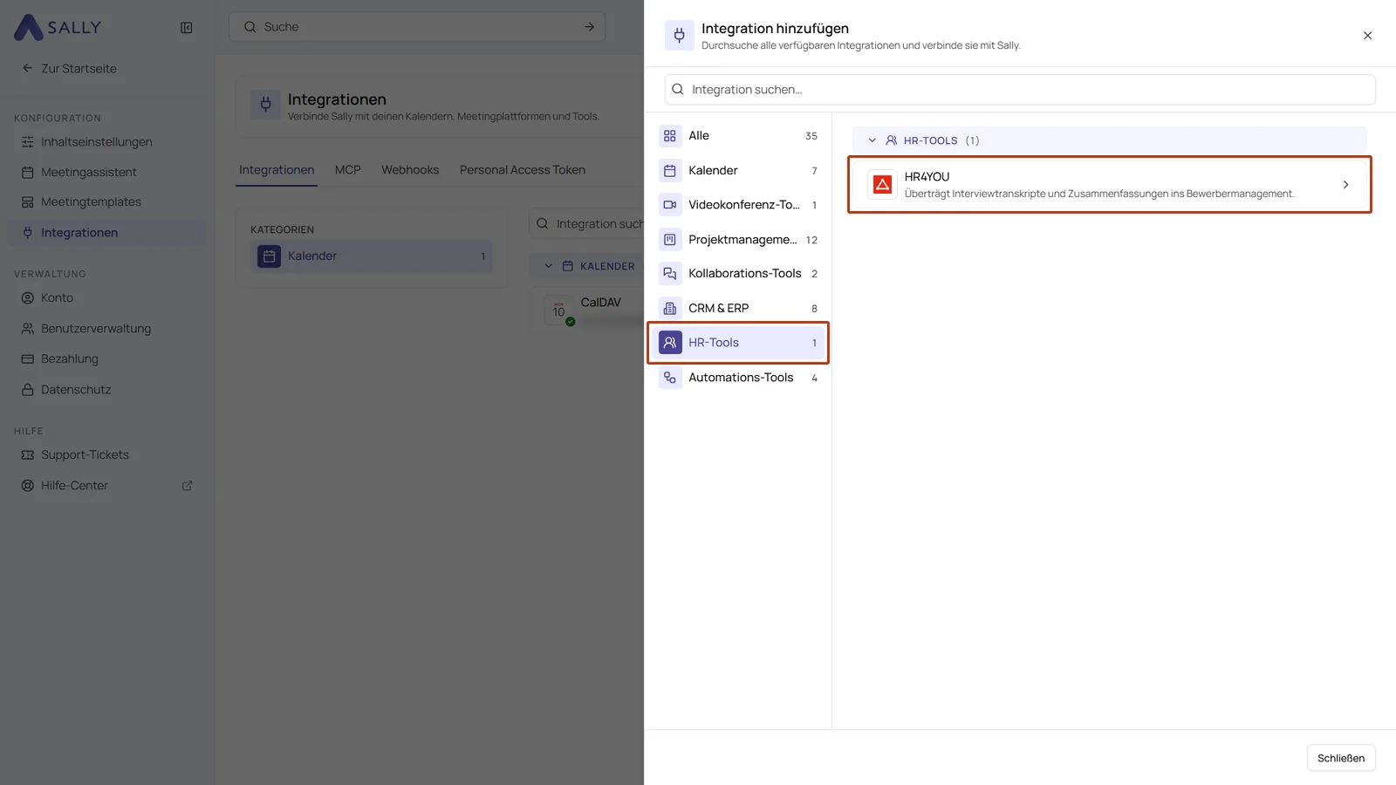This screenshot has height=785, width=1396.
Task: Collapse the KALENDER group in background page
Action: 549,266
